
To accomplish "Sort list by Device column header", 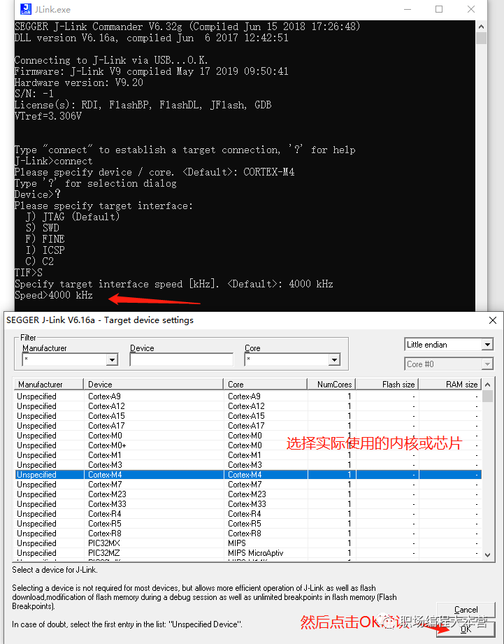I will [154, 385].
